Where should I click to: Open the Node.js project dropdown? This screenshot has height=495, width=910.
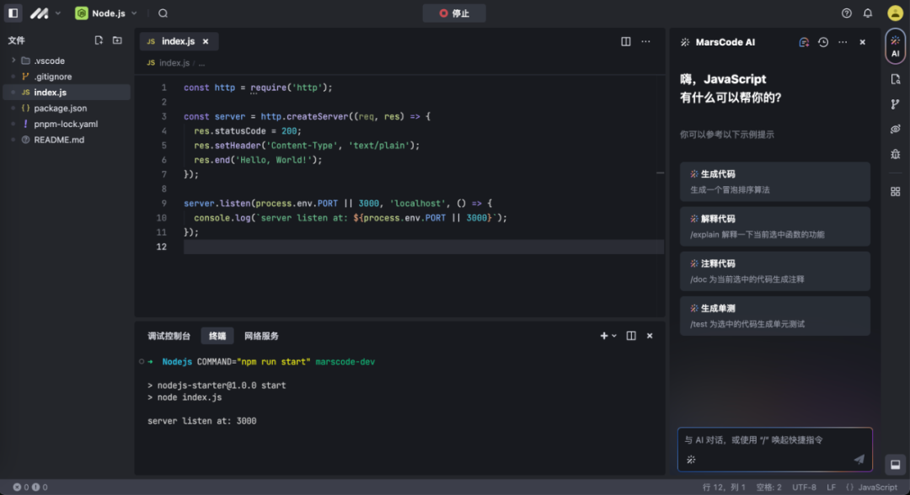pos(106,13)
